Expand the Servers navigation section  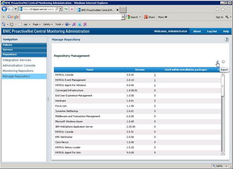24,50
